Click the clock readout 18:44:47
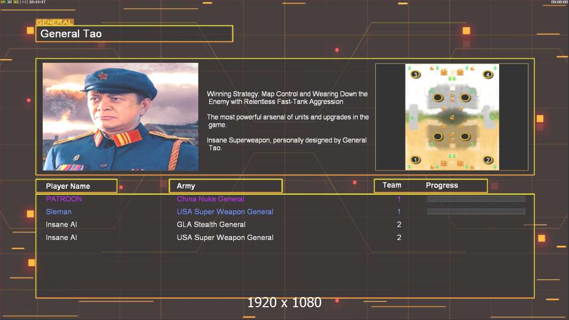 pyautogui.click(x=37, y=2)
